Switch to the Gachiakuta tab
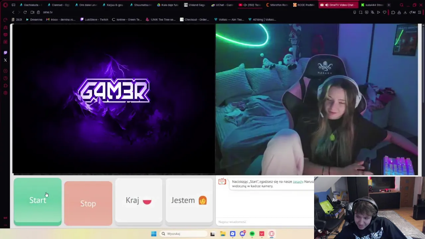This screenshot has height=239, width=425. [x=32, y=5]
